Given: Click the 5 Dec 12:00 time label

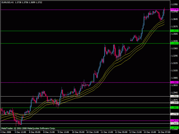Looking at the screenshot, I should 20,132.
